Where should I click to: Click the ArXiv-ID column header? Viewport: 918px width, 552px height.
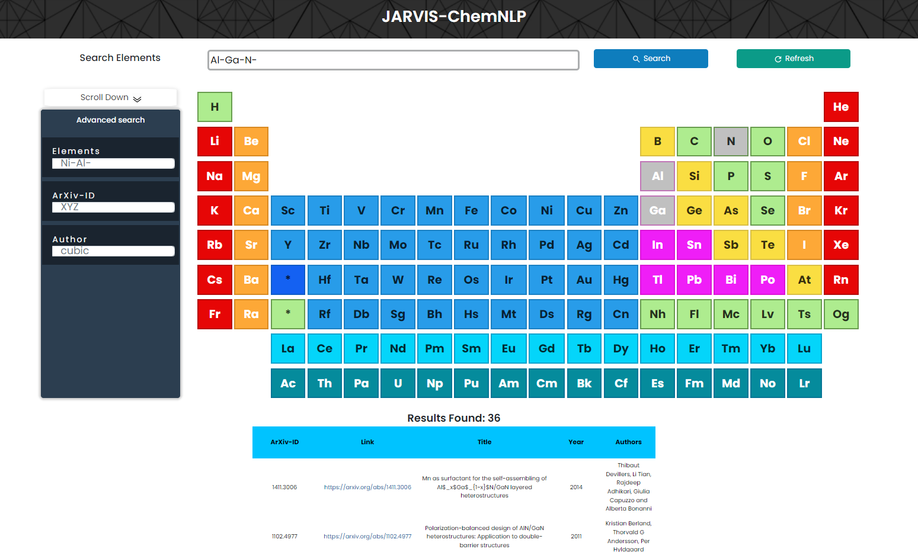(284, 442)
